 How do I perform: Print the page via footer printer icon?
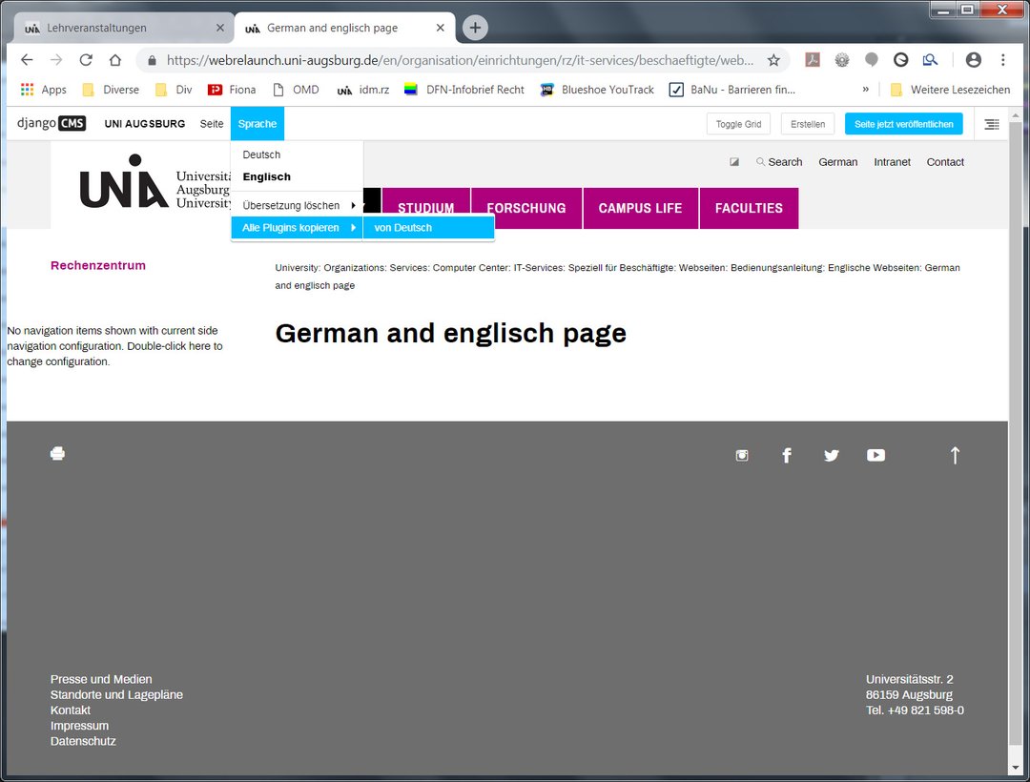[58, 454]
